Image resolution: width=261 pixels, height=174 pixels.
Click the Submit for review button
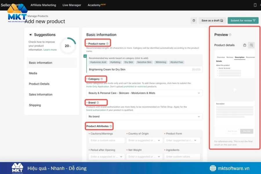pos(243,21)
